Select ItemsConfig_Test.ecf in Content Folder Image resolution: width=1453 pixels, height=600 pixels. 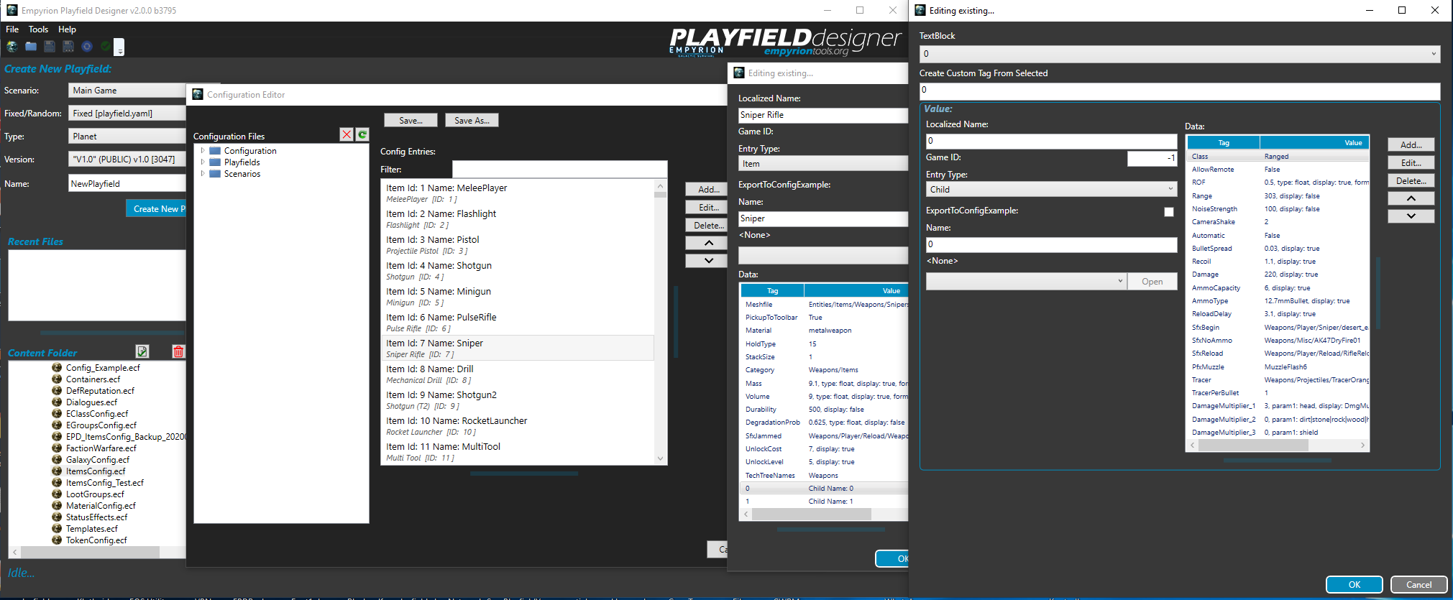pos(105,482)
